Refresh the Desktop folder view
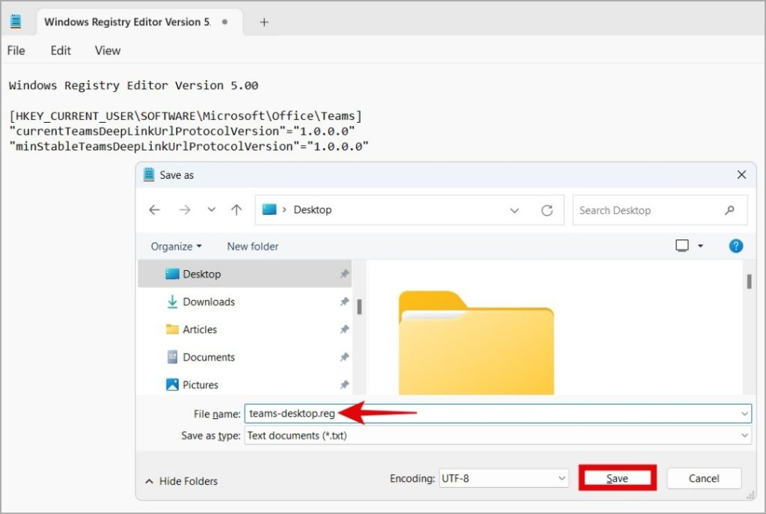This screenshot has width=766, height=514. point(547,210)
